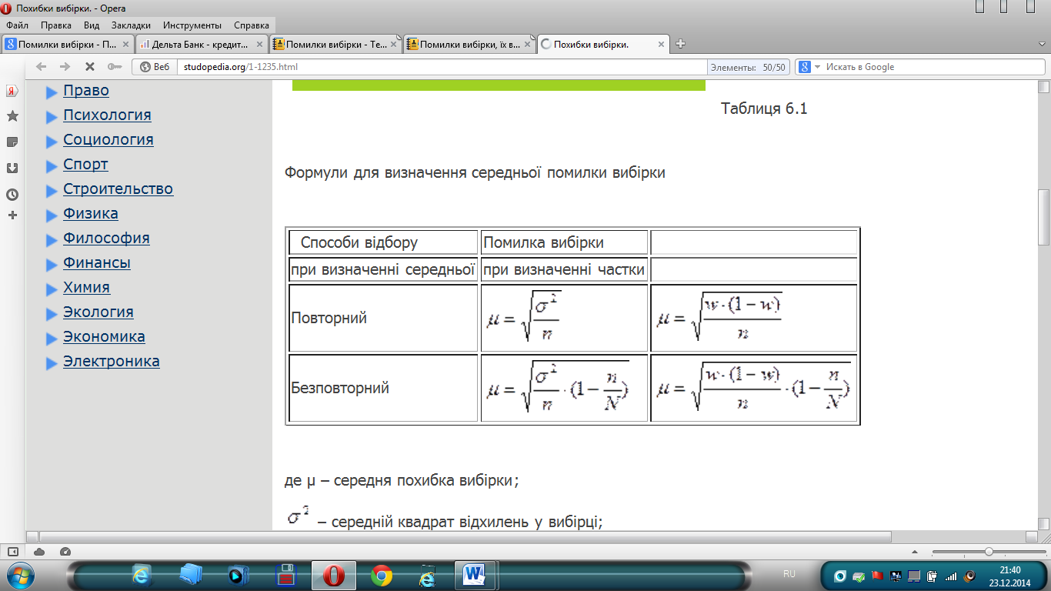
Task: Open the Психология category link
Action: [107, 115]
